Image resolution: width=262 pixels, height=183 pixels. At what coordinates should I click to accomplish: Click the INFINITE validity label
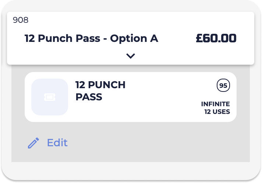pyautogui.click(x=215, y=104)
